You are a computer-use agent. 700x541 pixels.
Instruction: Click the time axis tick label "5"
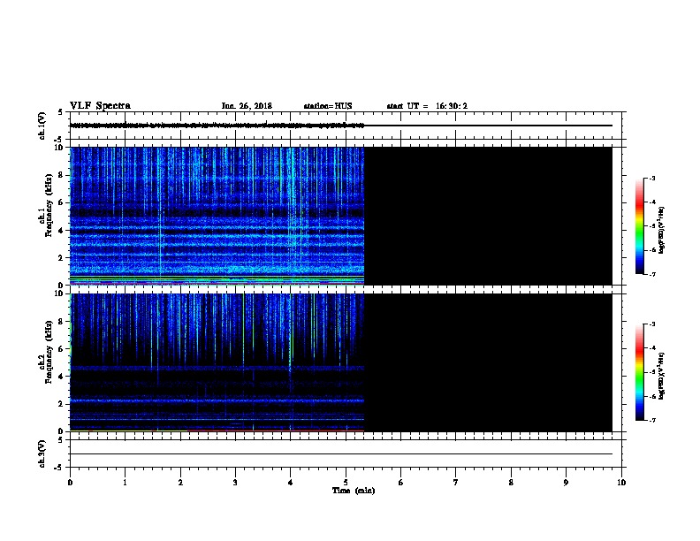point(346,482)
